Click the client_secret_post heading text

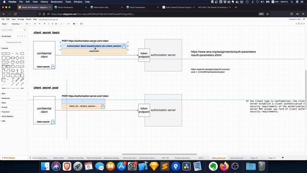[x=46, y=87]
